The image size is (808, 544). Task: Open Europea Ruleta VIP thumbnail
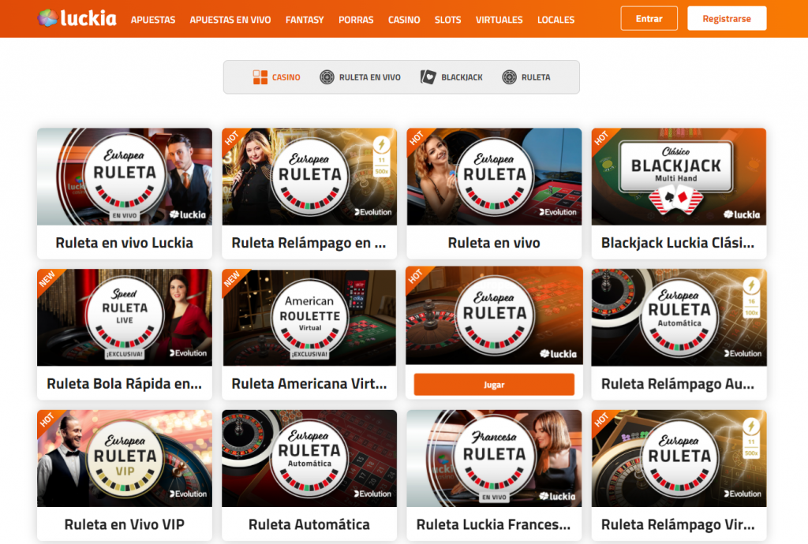pos(124,459)
